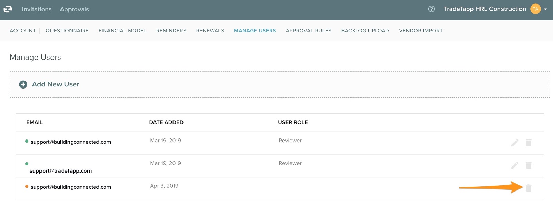Expand the account dropdown arrow
This screenshot has width=553, height=207.
click(x=545, y=9)
